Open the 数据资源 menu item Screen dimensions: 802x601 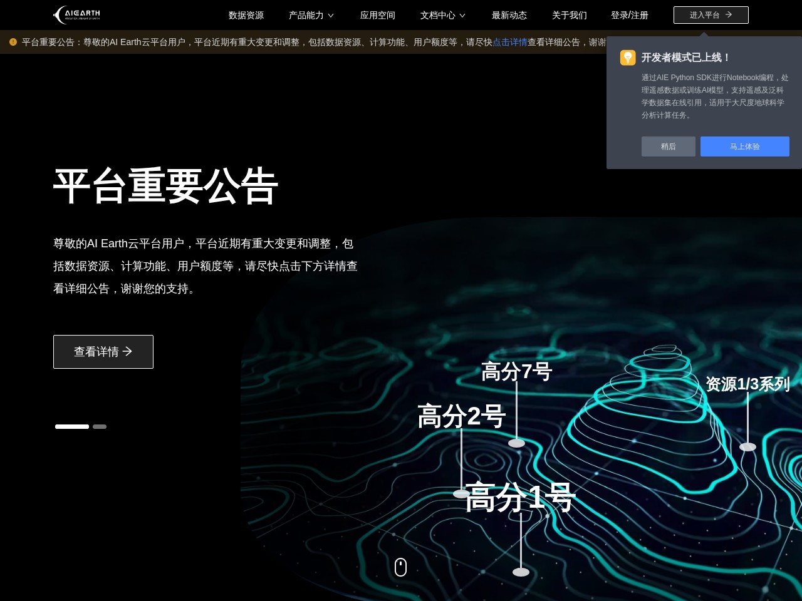[x=246, y=15]
